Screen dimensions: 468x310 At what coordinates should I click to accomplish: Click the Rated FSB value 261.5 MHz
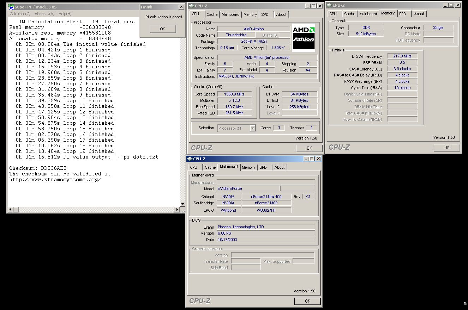(234, 113)
